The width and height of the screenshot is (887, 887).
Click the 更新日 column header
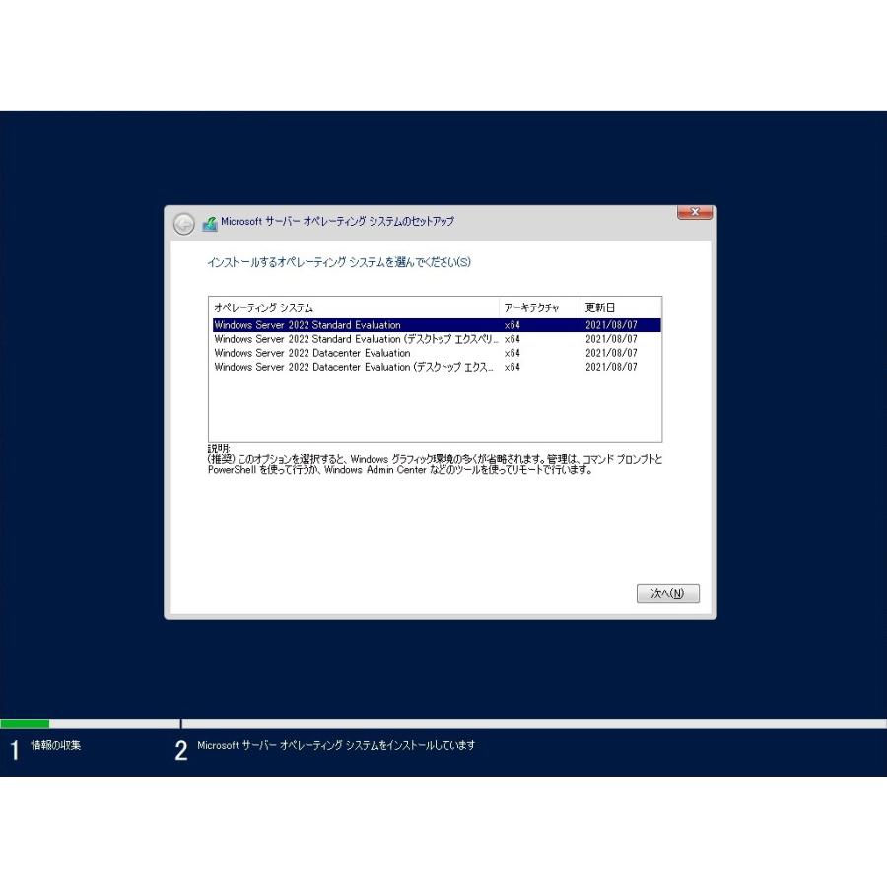621,307
